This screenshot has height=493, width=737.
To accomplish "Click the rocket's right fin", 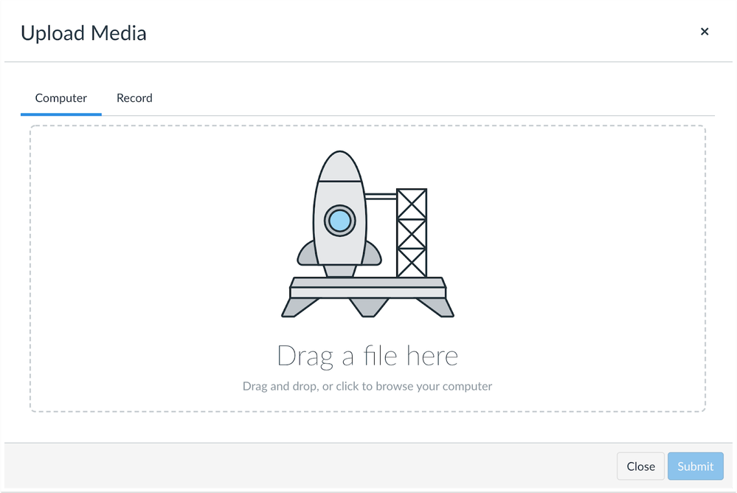I will coord(373,255).
